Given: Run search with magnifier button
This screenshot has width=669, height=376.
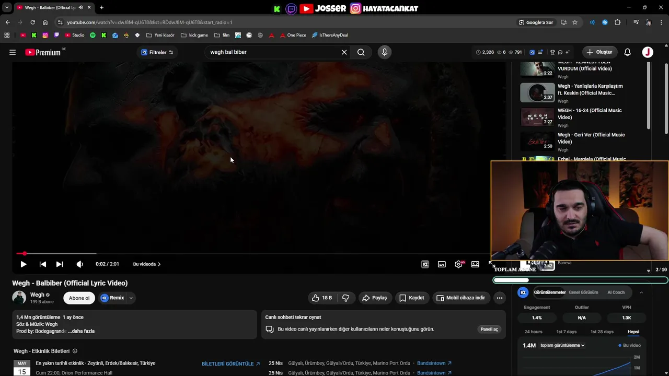Looking at the screenshot, I should coord(361,52).
